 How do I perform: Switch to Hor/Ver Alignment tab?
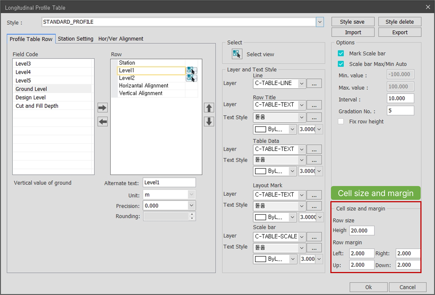pos(121,39)
